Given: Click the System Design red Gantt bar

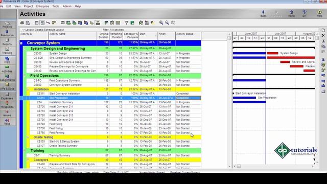Looking at the screenshot, I should click(272, 53).
